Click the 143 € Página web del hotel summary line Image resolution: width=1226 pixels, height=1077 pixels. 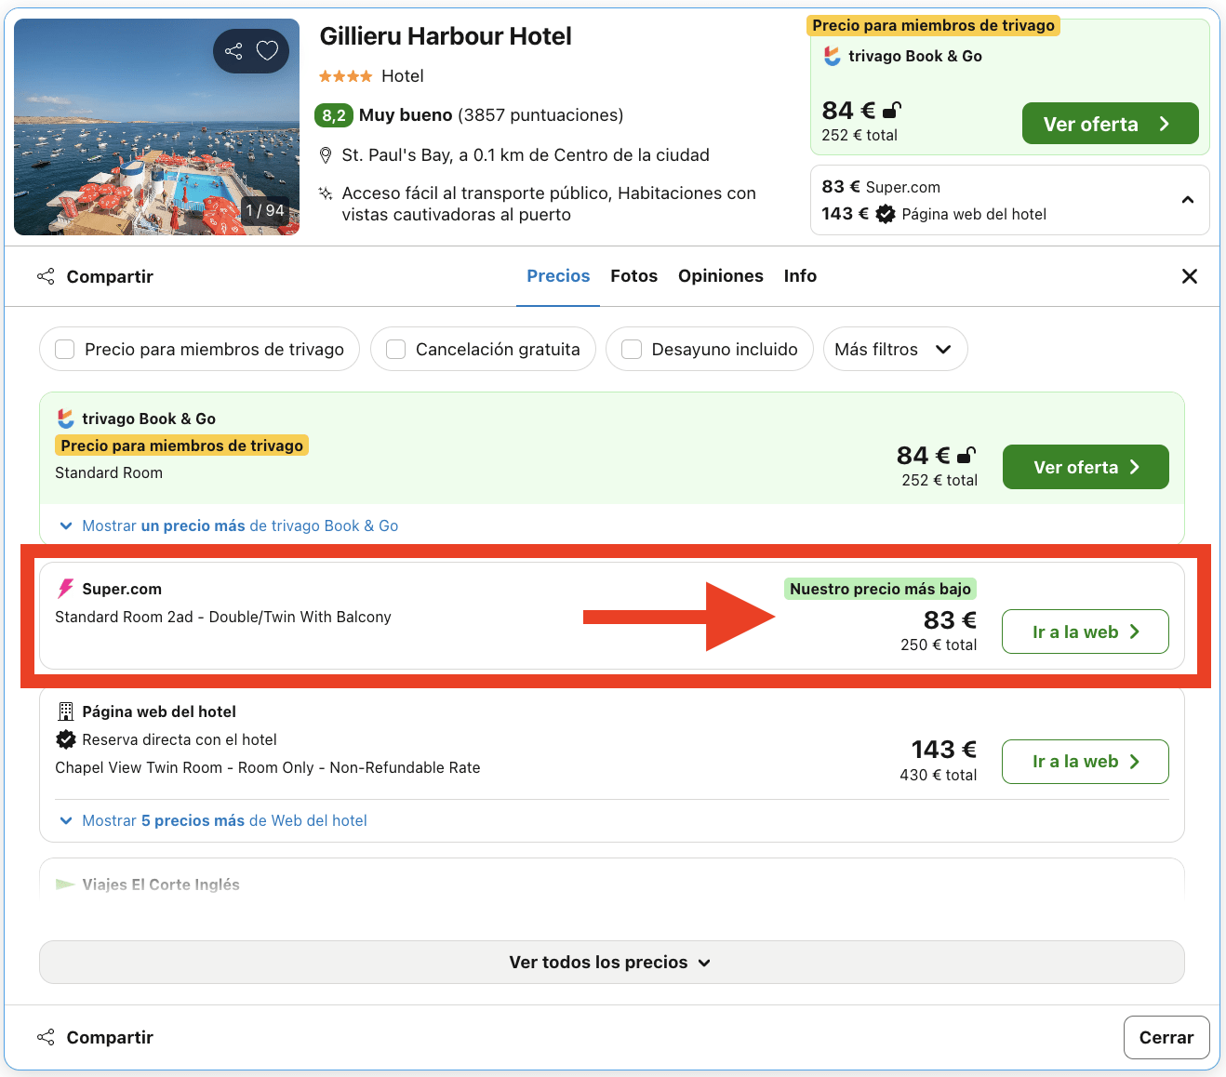tap(934, 214)
